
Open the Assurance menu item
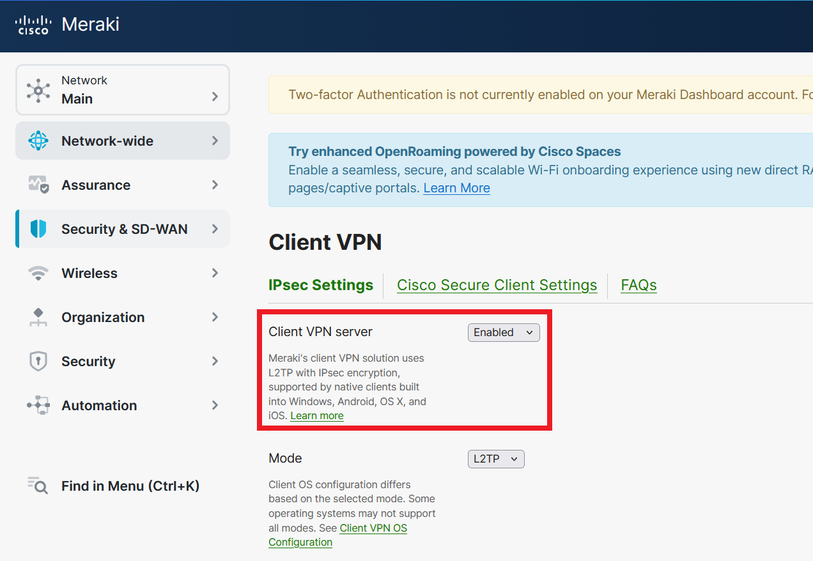[123, 185]
